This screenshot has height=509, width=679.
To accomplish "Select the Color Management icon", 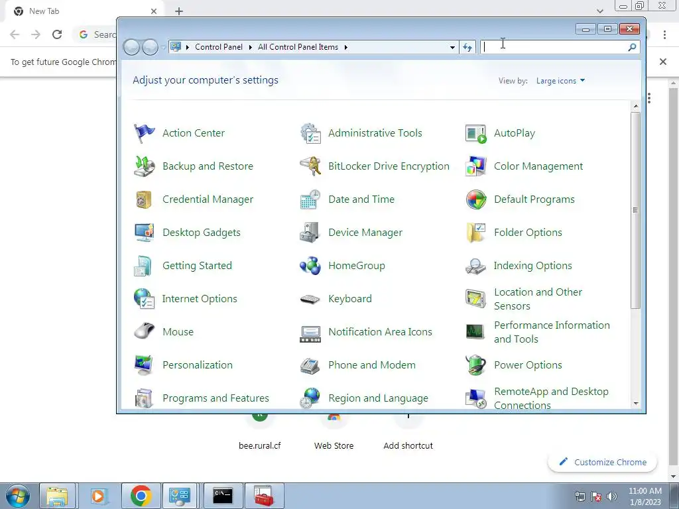I will [476, 166].
